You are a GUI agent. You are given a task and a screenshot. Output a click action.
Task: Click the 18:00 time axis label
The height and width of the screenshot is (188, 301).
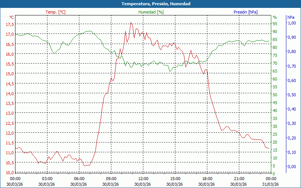207,179
